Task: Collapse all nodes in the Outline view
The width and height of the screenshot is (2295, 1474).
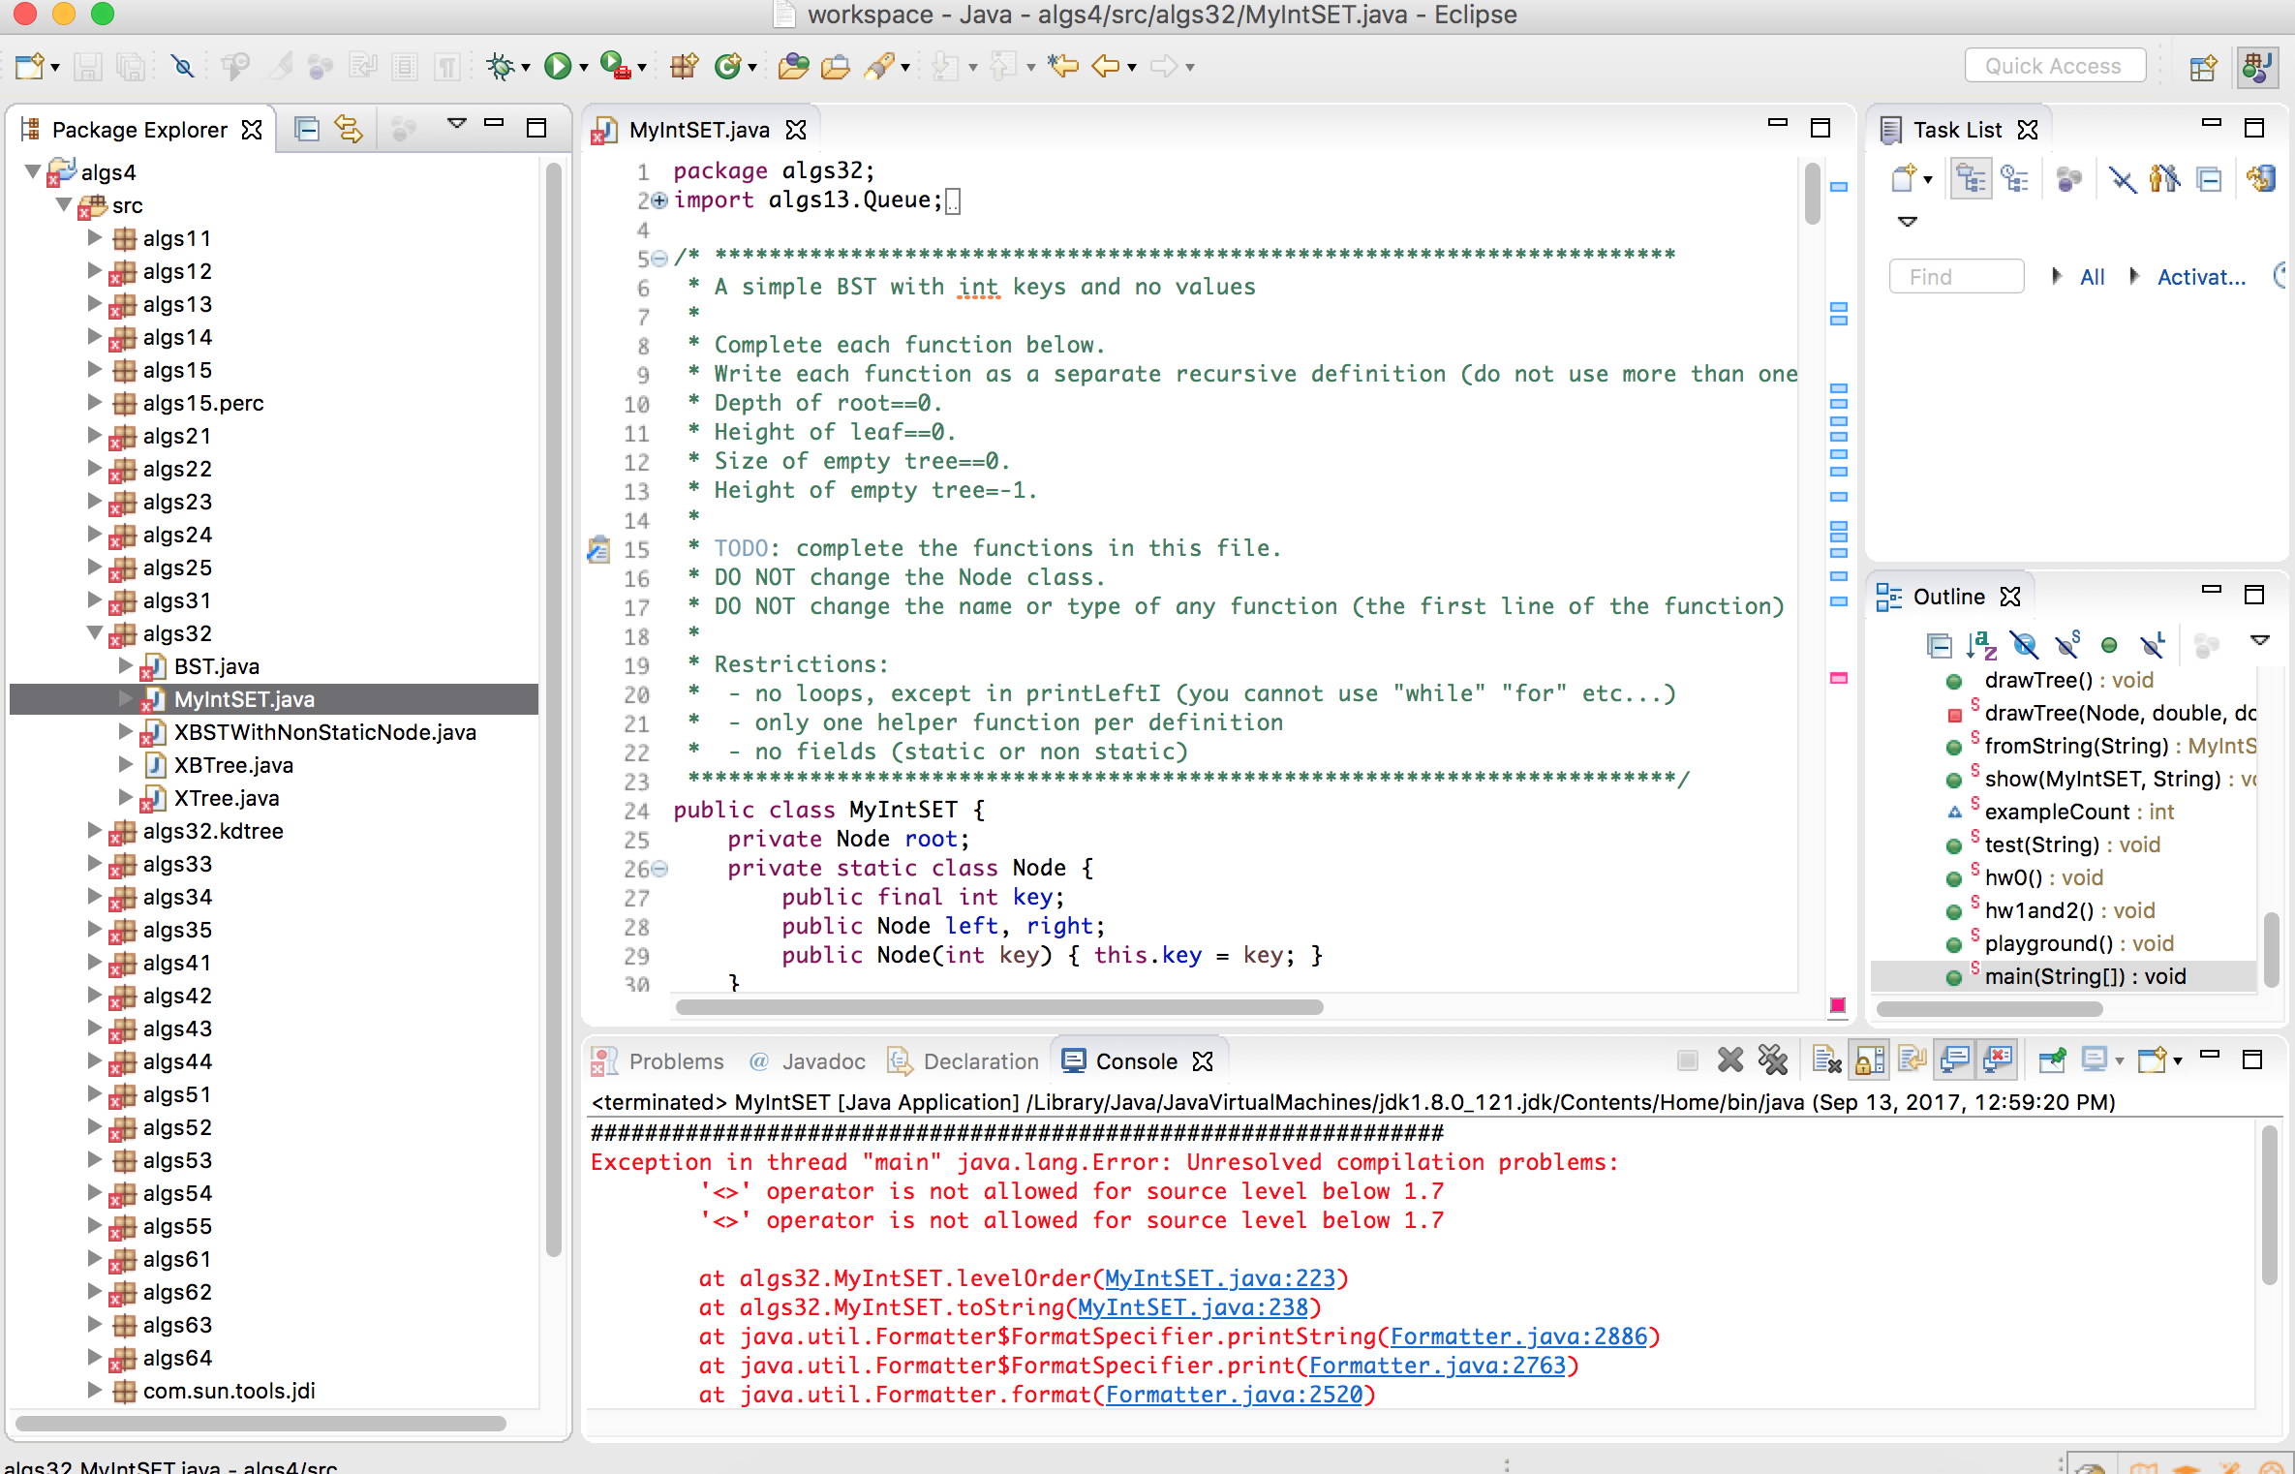Action: click(x=1939, y=644)
